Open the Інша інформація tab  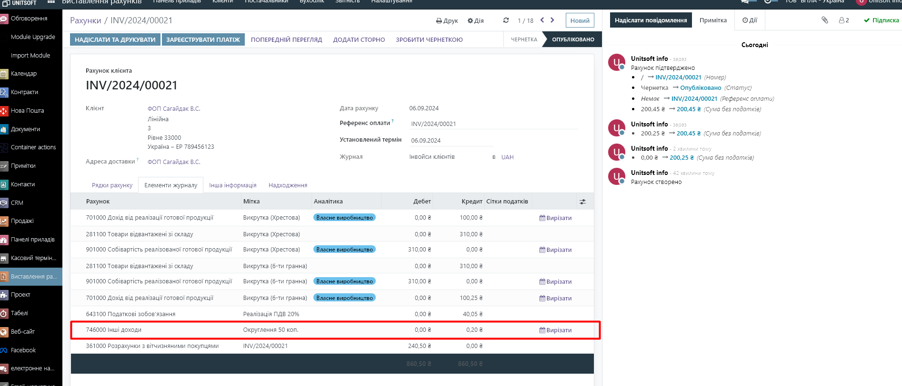(x=232, y=185)
